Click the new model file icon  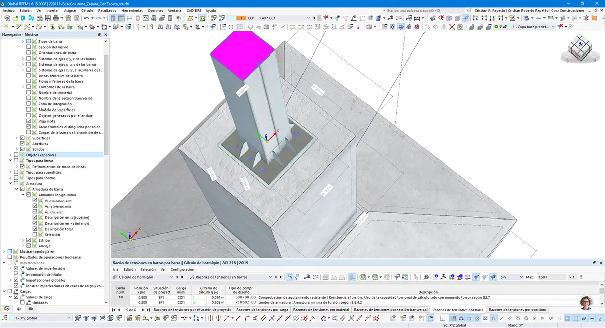coord(7,18)
